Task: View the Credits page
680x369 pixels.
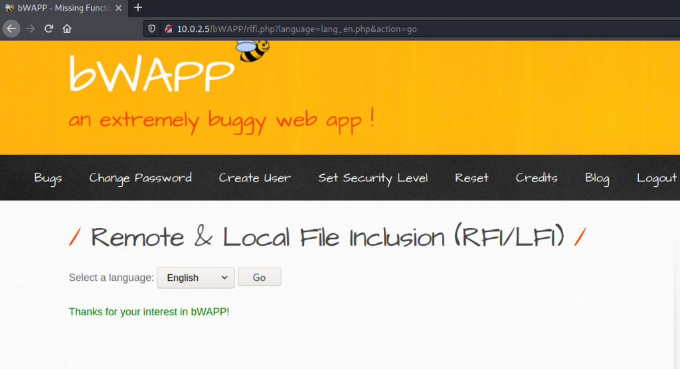Action: tap(537, 178)
